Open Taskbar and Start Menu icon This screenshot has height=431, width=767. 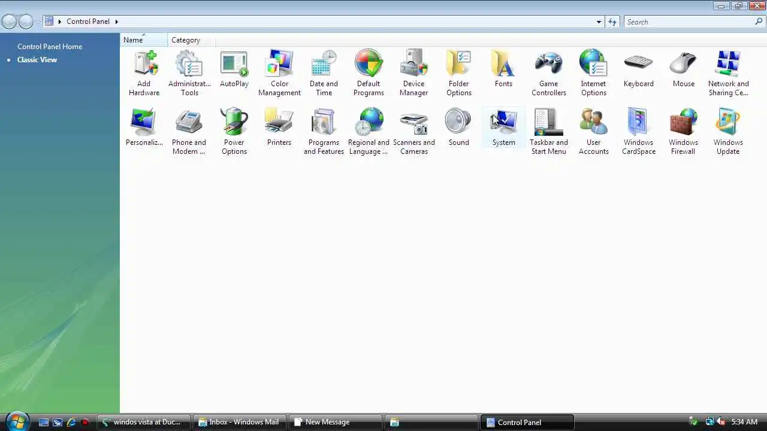pyautogui.click(x=548, y=132)
